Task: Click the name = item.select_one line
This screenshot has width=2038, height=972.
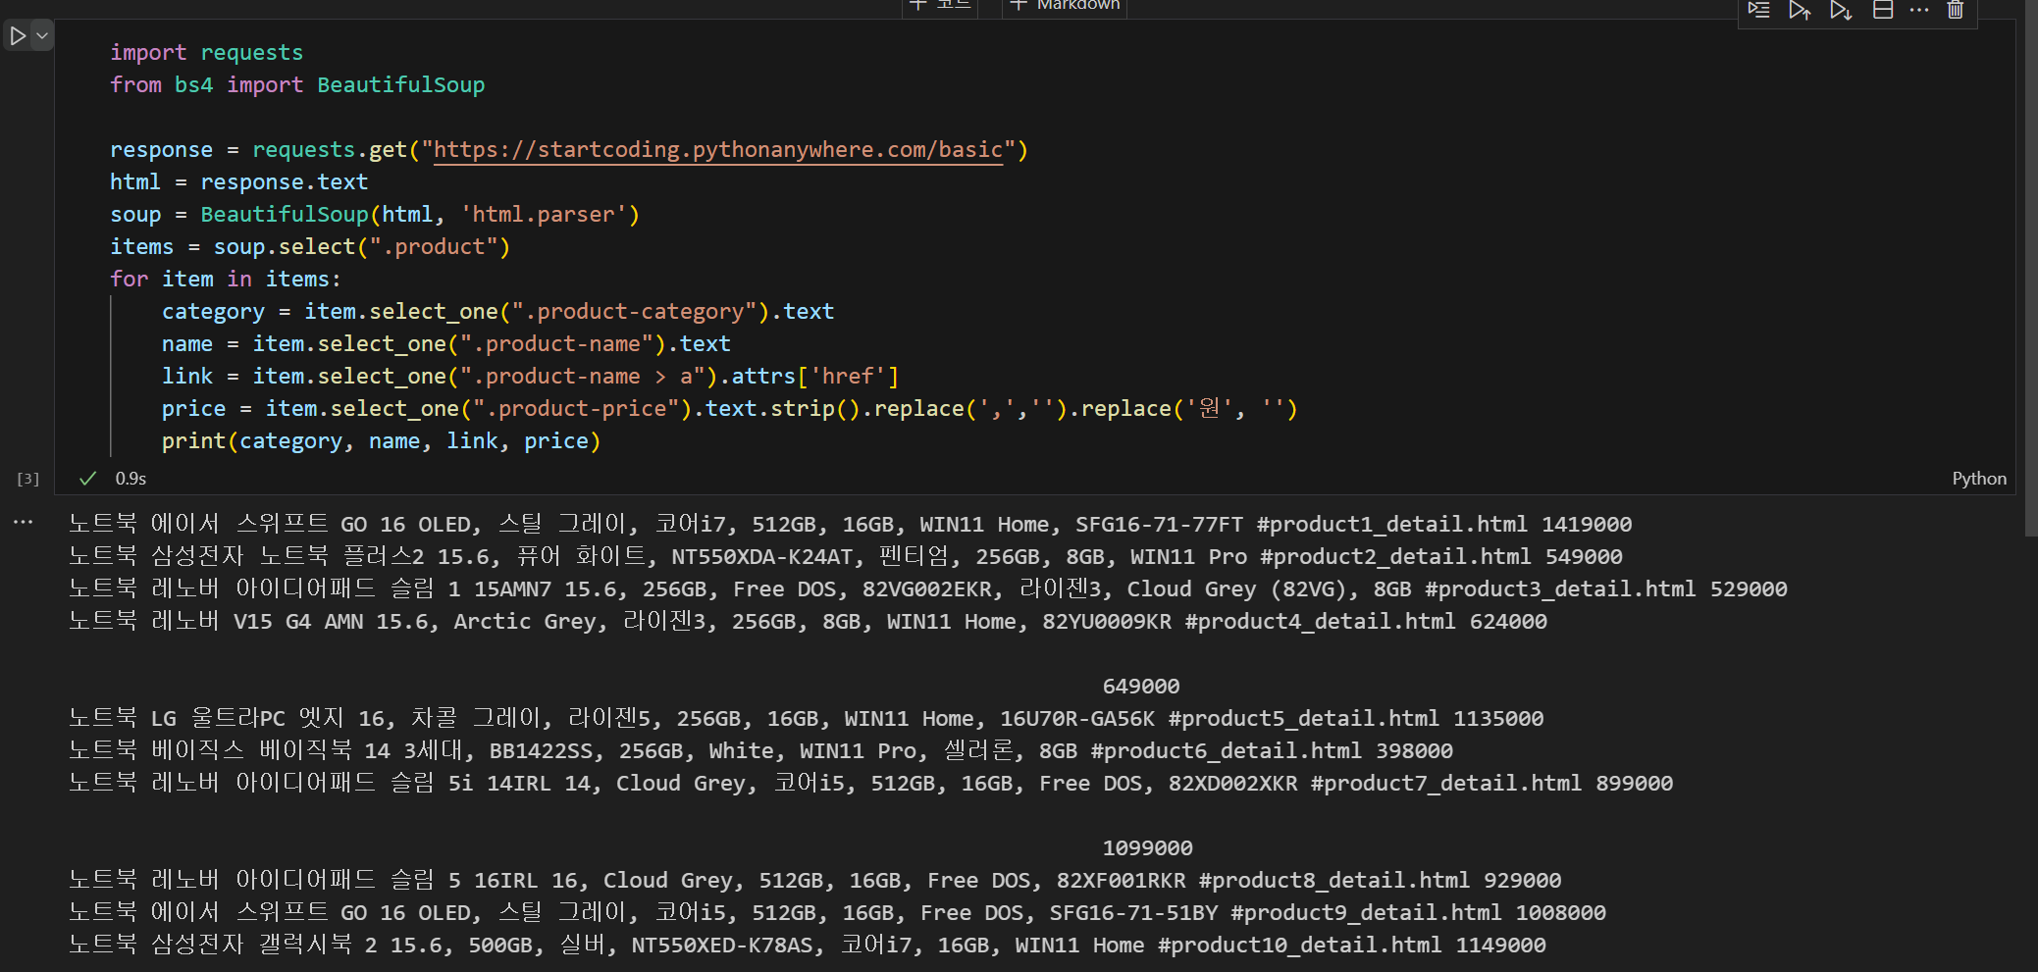Action: 446,344
